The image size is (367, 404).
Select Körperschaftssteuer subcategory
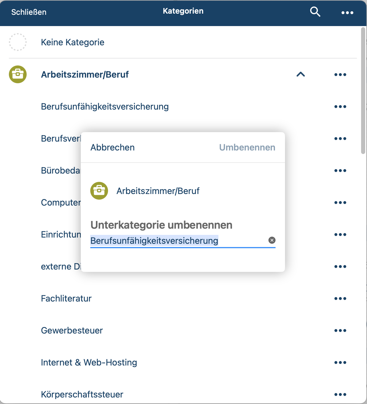tap(82, 395)
